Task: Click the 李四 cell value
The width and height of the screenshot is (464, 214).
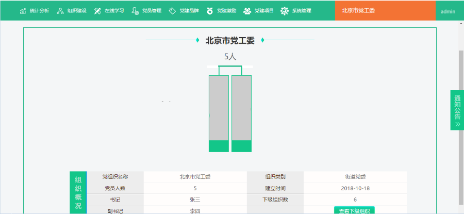Action: 195,211
